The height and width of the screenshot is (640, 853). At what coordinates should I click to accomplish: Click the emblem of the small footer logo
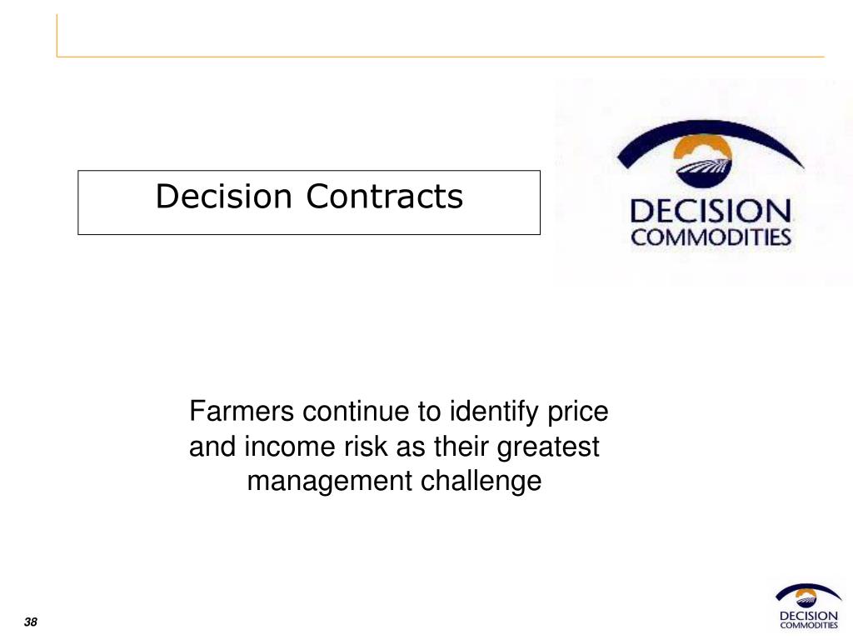coord(808,595)
